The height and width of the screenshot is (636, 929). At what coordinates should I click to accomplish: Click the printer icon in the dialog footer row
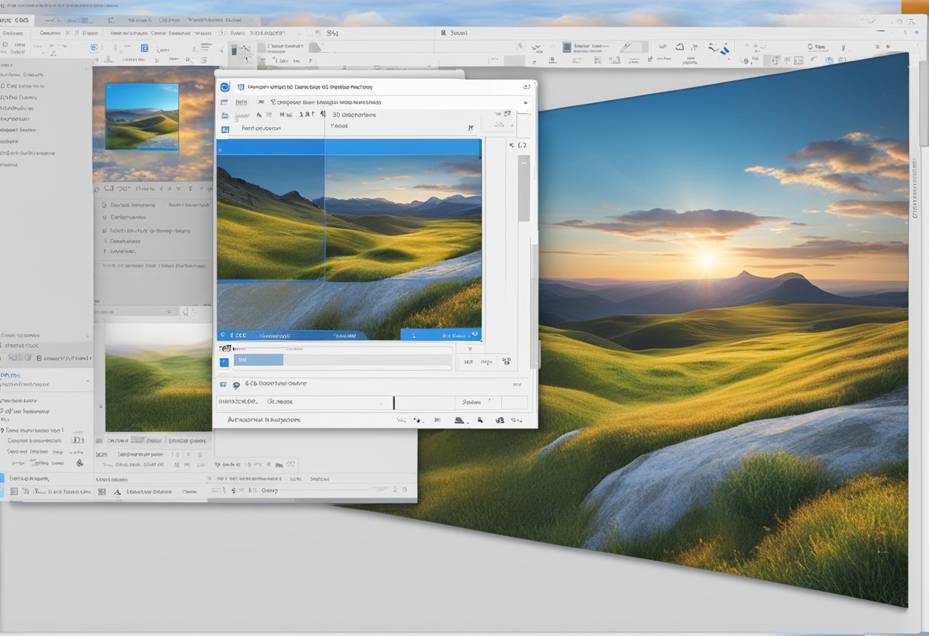[459, 420]
